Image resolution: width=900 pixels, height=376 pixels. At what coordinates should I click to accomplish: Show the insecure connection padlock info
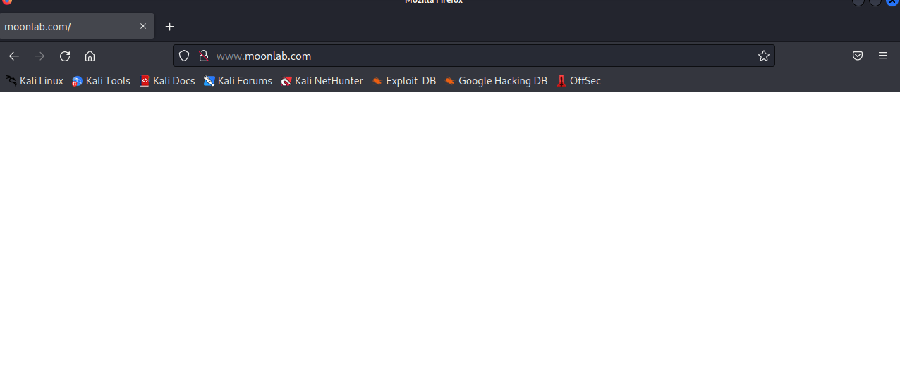[x=204, y=56]
